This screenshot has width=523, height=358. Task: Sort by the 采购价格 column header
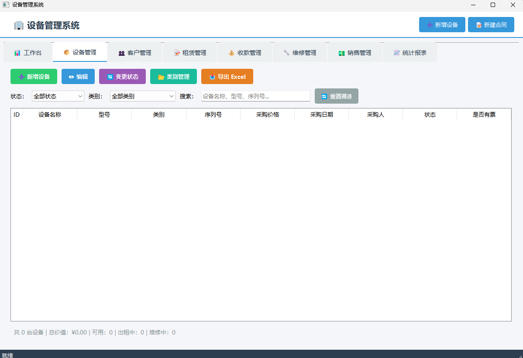267,115
